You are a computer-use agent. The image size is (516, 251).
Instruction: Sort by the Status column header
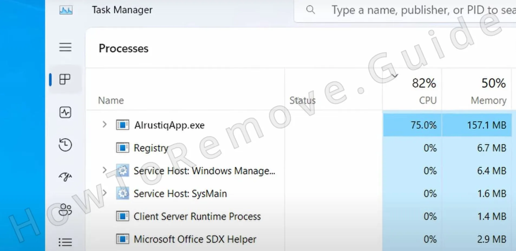(302, 100)
